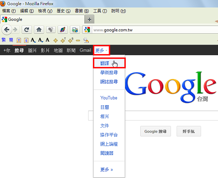The image size is (218, 178).
Task: Click the first A font size icon
Action: (x=33, y=40)
